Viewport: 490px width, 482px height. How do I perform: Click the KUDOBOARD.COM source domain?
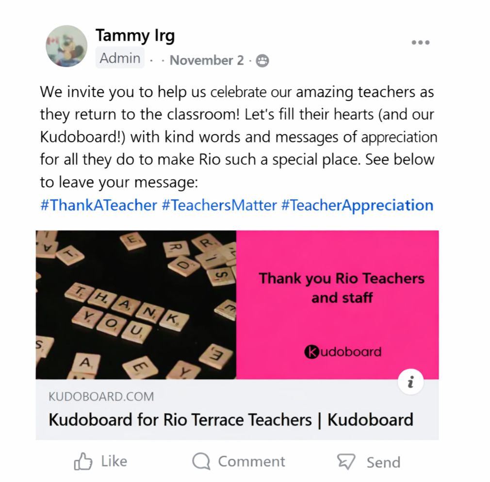(x=101, y=397)
